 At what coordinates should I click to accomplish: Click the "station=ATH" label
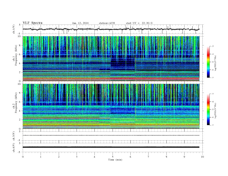pos(107,23)
